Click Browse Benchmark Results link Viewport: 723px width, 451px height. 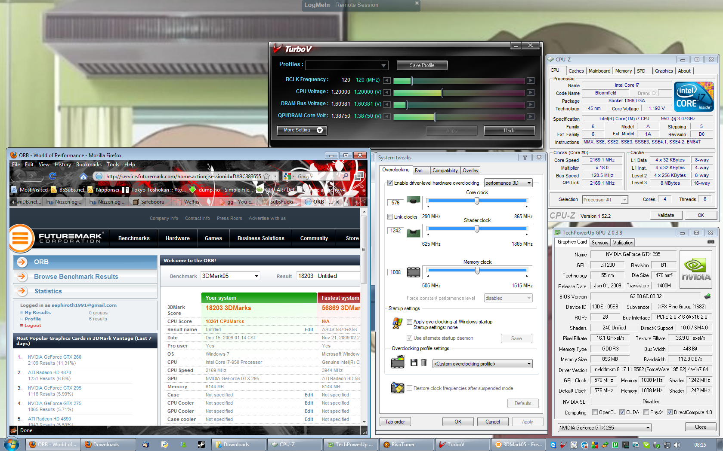pos(76,277)
